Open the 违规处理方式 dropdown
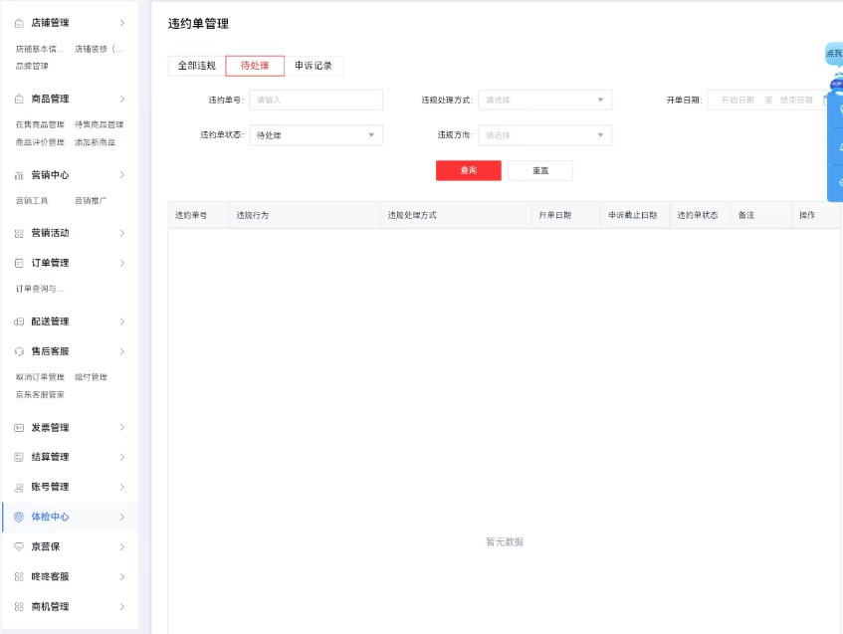The height and width of the screenshot is (634, 843). pyautogui.click(x=544, y=100)
